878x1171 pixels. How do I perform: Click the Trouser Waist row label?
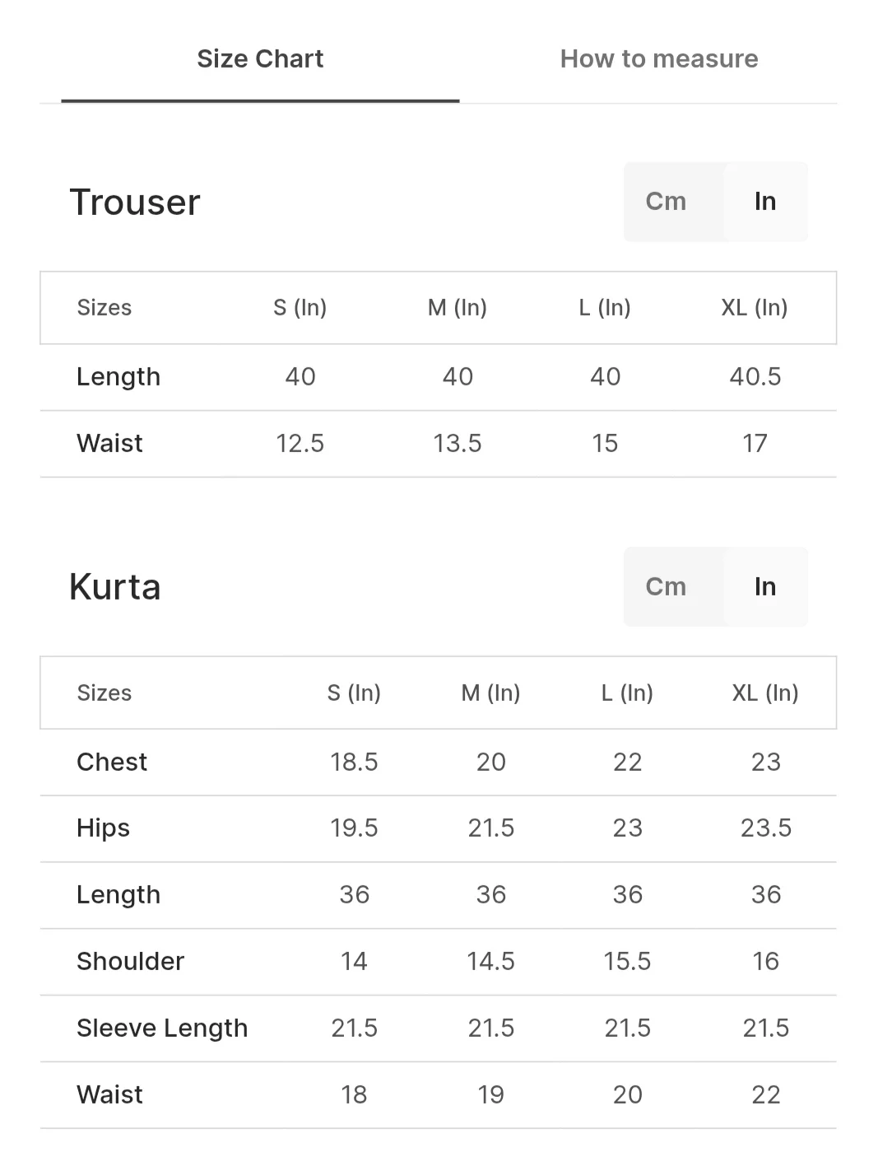tap(109, 443)
